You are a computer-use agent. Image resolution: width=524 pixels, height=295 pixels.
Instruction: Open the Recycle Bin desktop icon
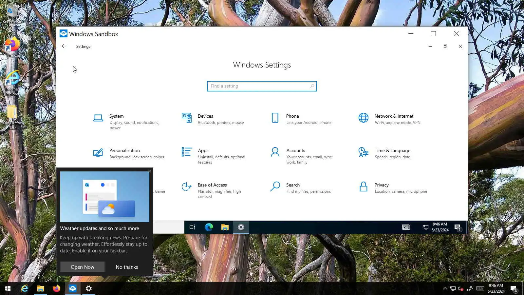coord(12,14)
